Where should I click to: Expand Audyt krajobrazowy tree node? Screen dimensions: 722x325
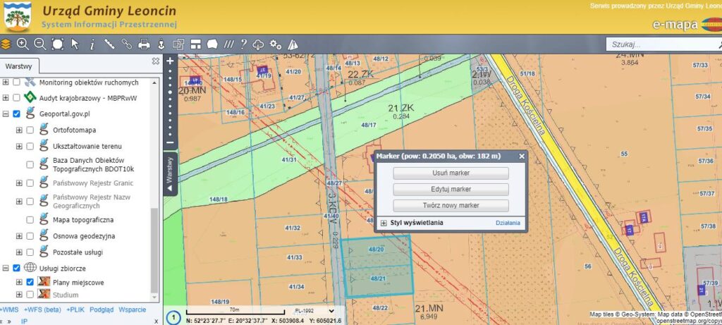point(6,98)
